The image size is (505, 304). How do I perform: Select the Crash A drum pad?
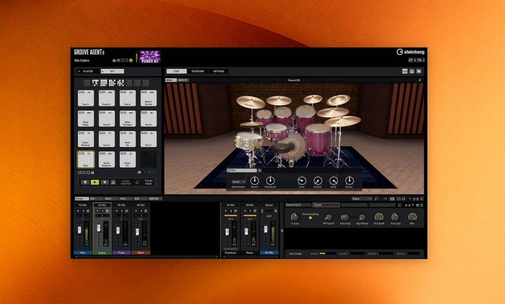107,98
